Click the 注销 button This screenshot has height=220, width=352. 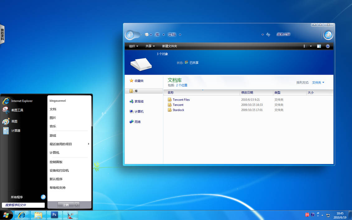[x=66, y=205]
